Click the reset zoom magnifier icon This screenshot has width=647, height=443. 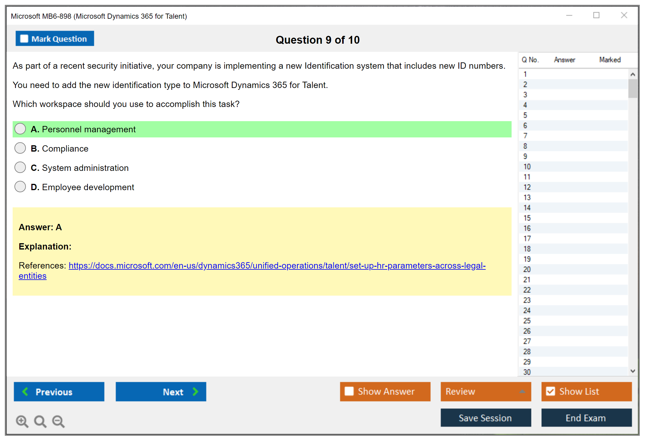tap(40, 421)
